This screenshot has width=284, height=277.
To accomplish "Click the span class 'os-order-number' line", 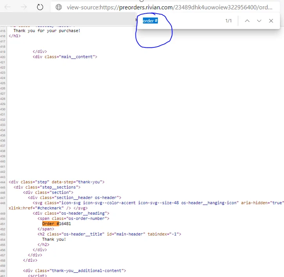I will tap(73, 219).
